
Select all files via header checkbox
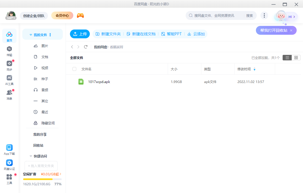click(74, 69)
